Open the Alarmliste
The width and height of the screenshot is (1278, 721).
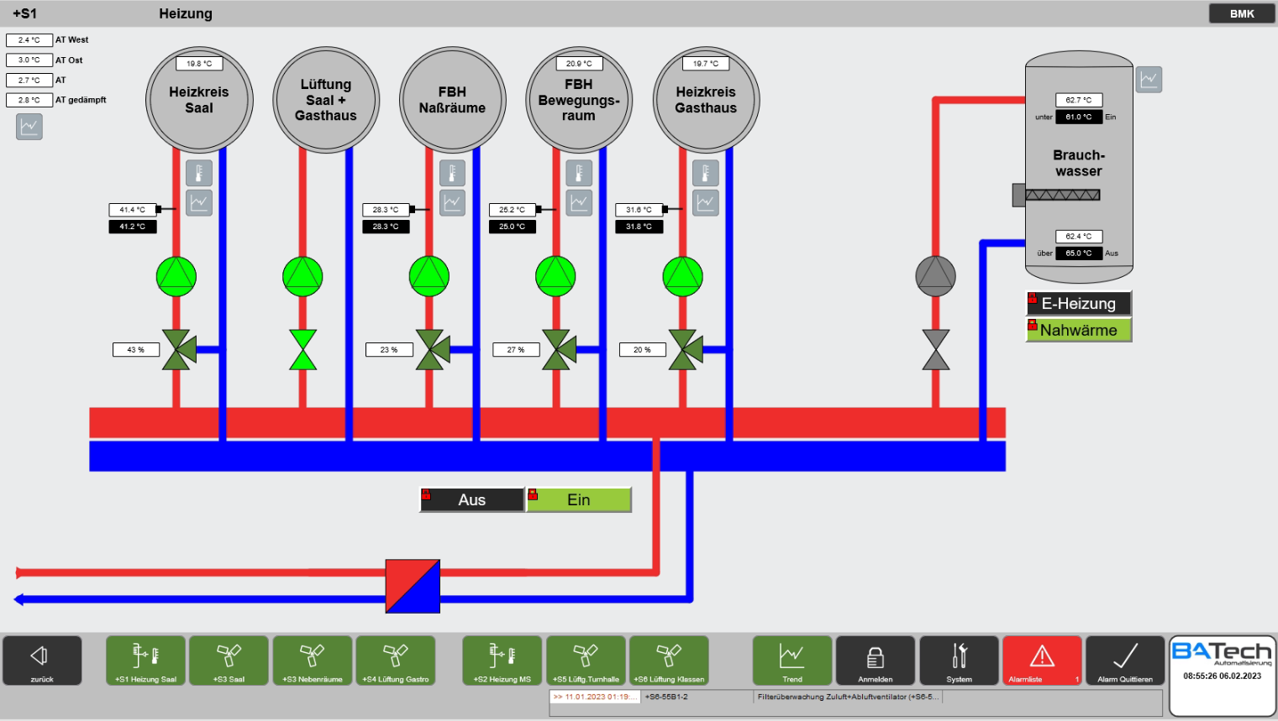1042,661
